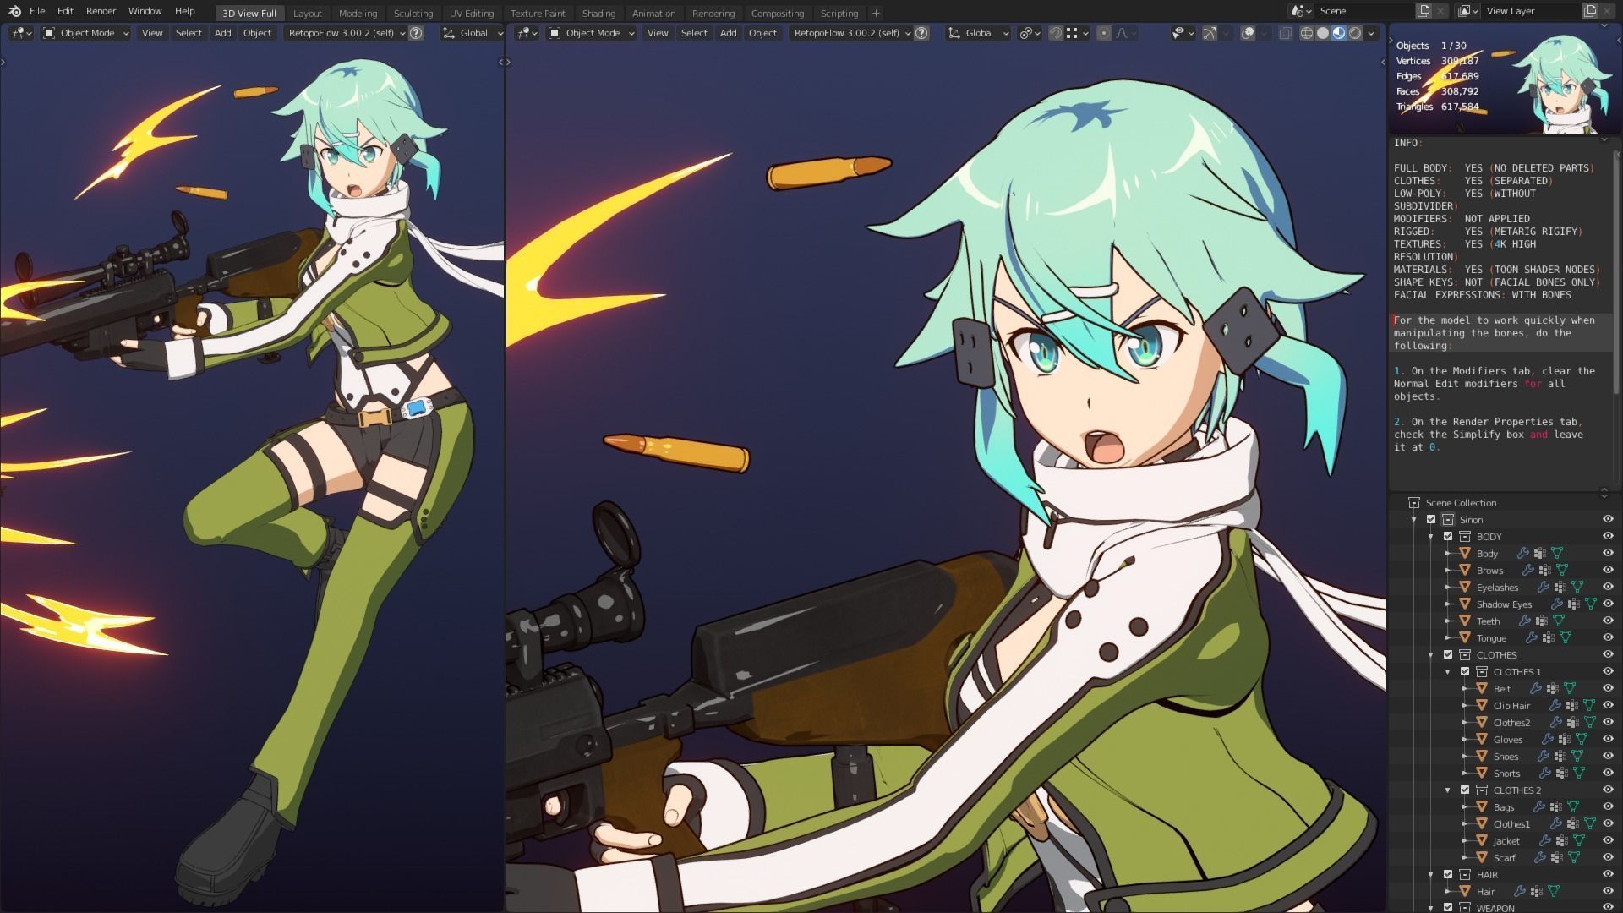Click the View Layer name field
Image resolution: width=1623 pixels, height=913 pixels.
click(1531, 11)
